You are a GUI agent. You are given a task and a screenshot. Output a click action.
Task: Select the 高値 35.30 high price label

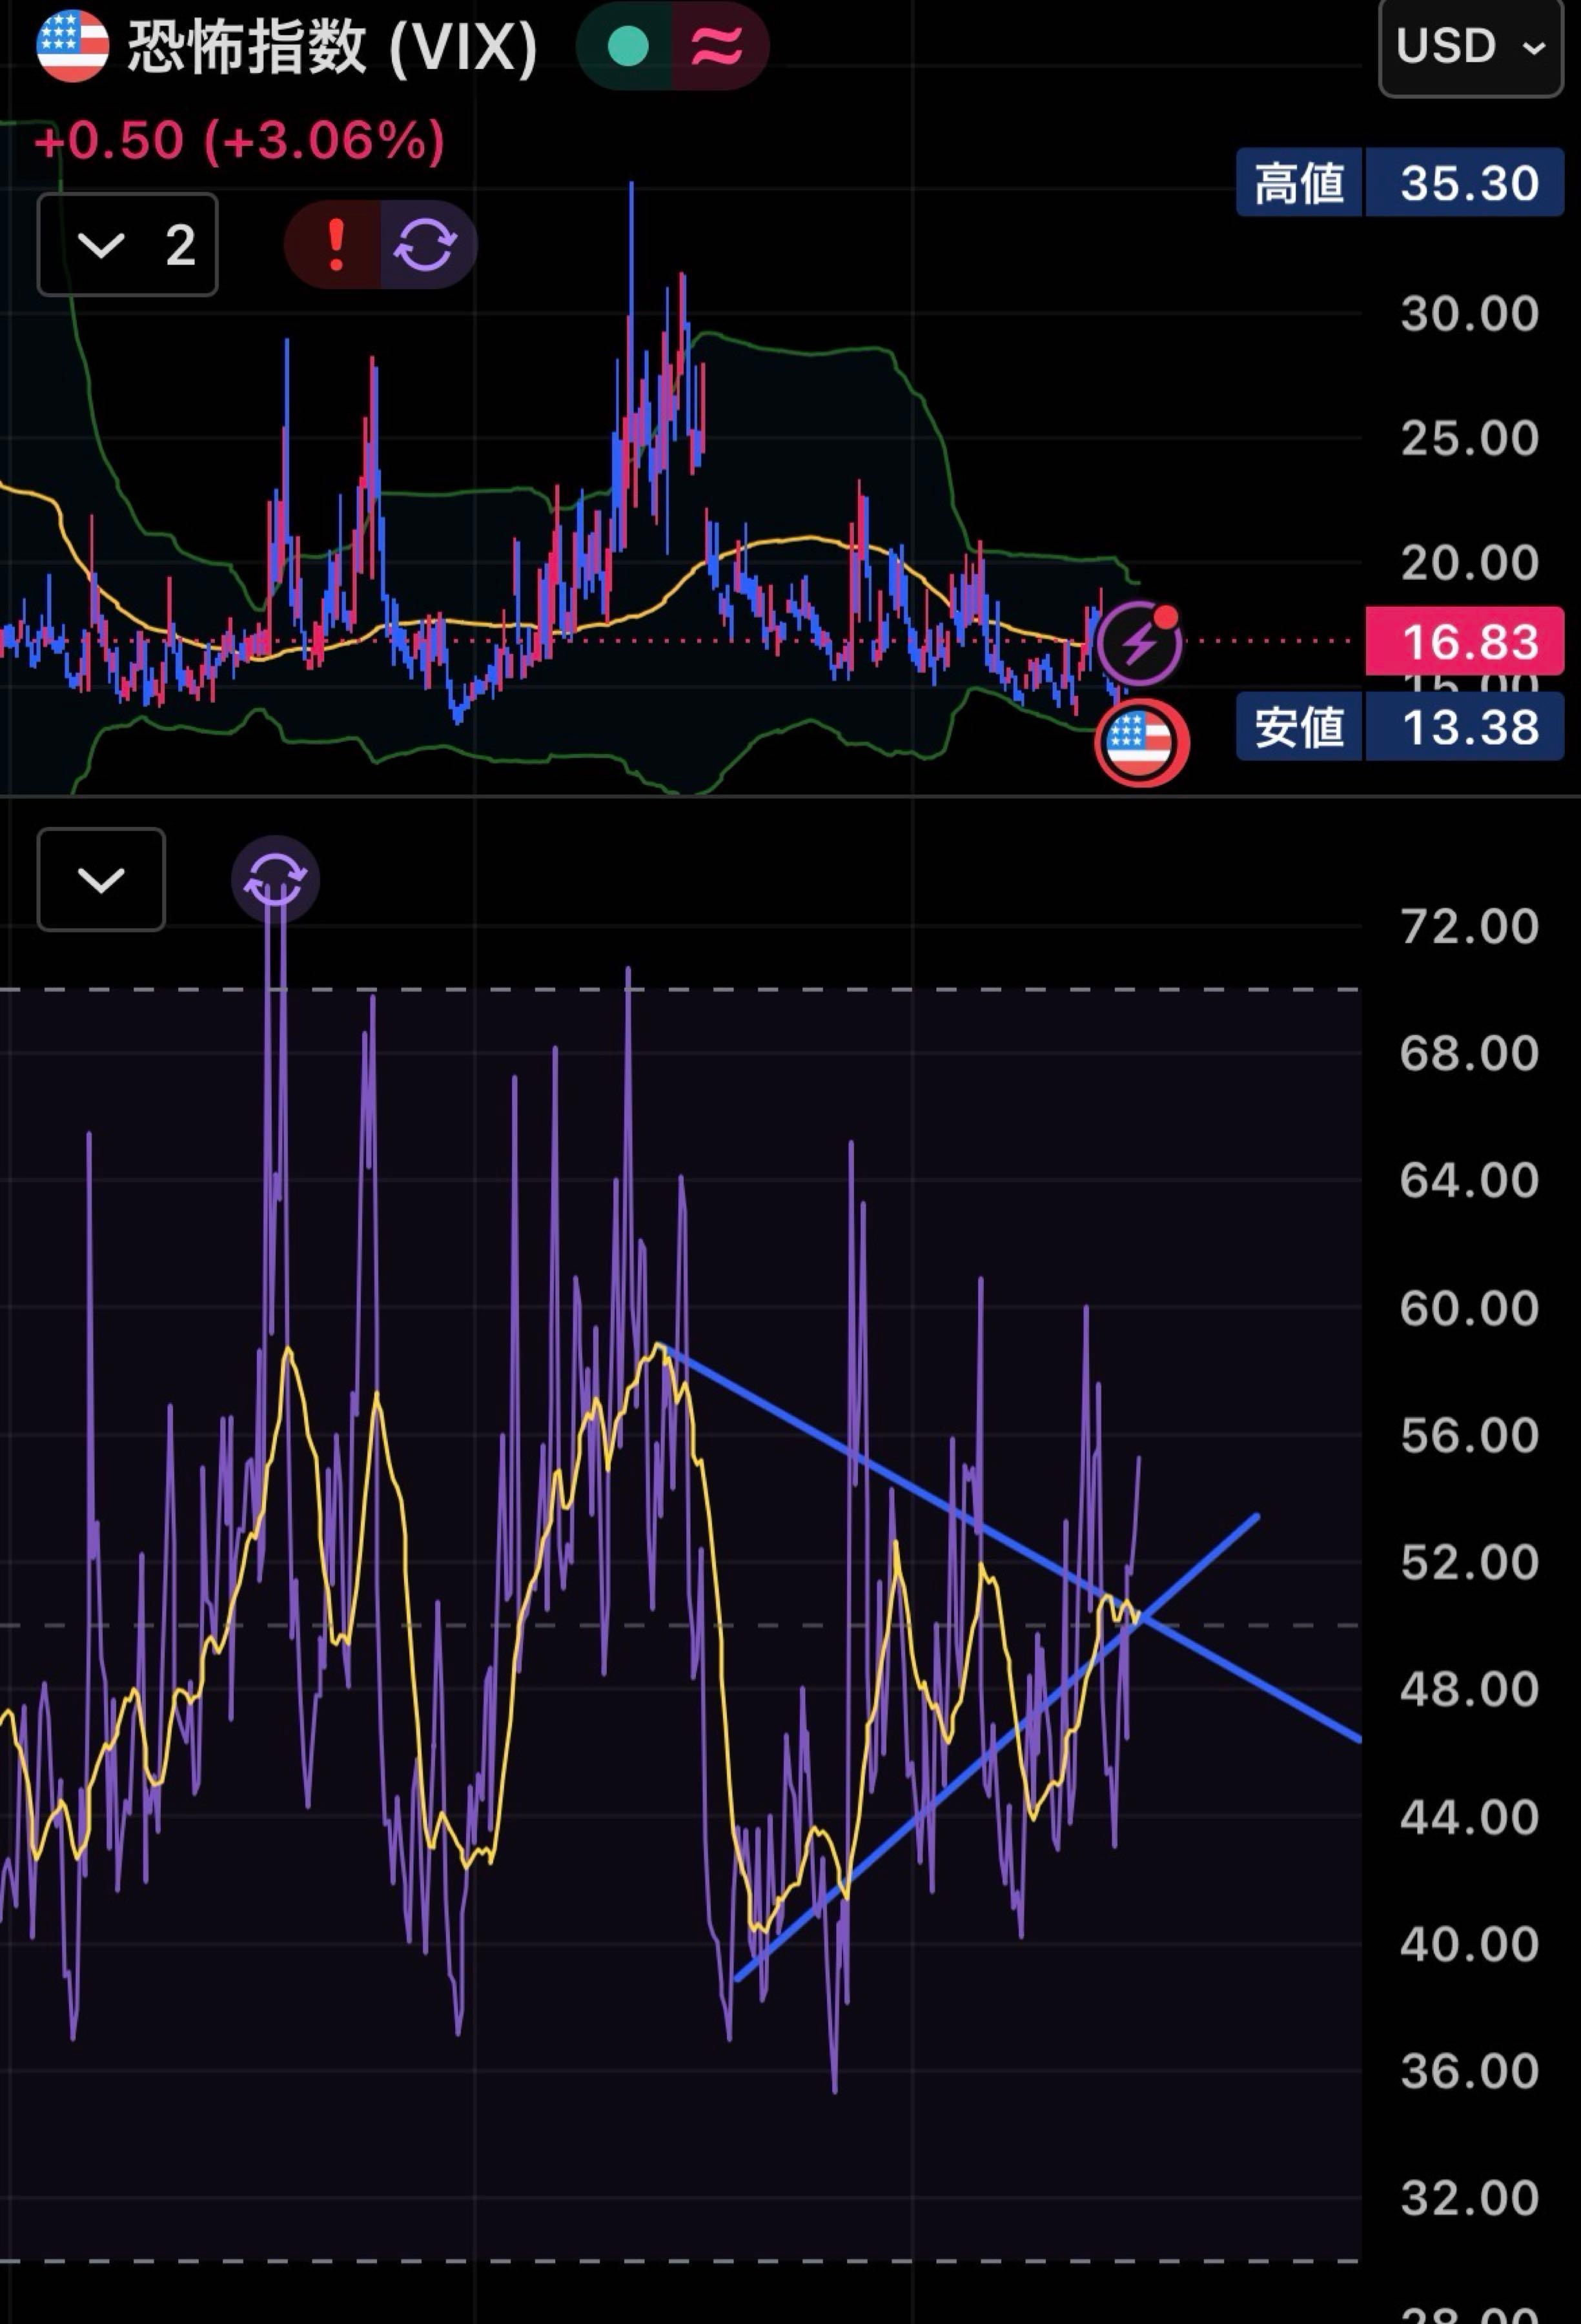pos(1399,183)
